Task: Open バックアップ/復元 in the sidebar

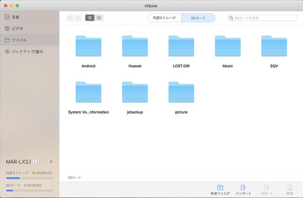Action: (x=29, y=51)
